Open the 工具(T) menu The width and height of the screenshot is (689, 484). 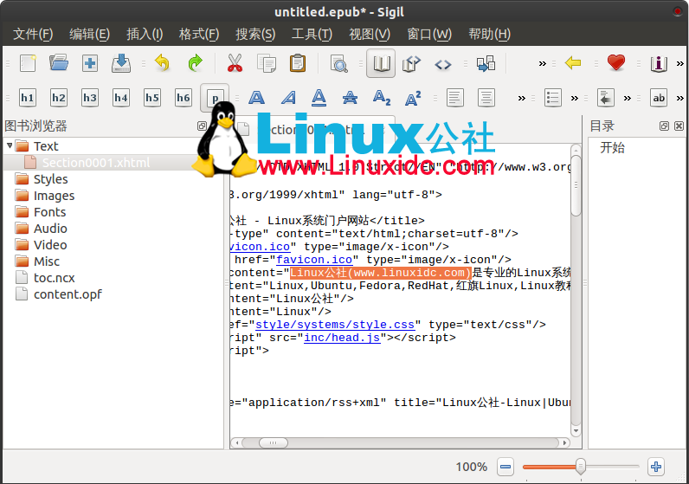coord(312,34)
